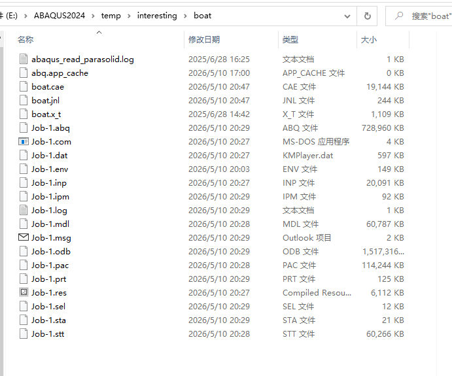Viewport: 452px width, 376px height.
Task: Select the file name Job-1.inp
Action: [49, 183]
